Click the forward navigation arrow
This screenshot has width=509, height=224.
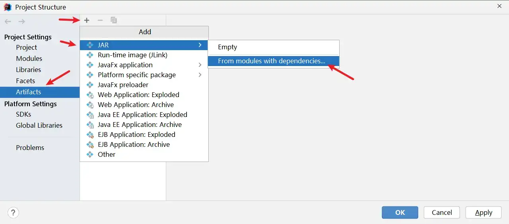pos(21,21)
